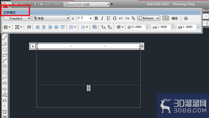Open the line spacing options
209x118 pixels.
[x=73, y=27]
